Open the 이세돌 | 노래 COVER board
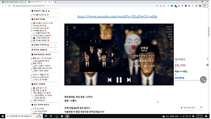 coord(41,35)
